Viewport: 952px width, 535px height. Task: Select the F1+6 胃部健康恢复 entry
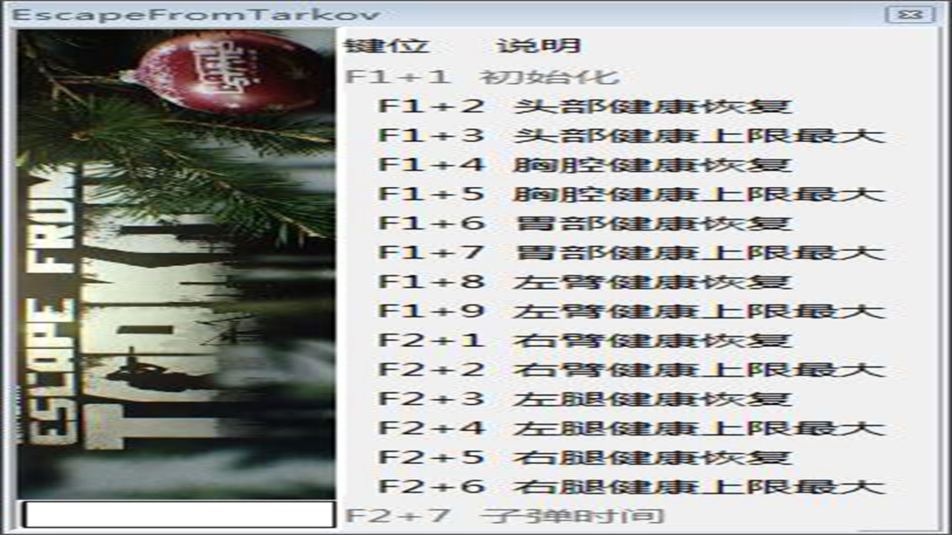click(585, 223)
